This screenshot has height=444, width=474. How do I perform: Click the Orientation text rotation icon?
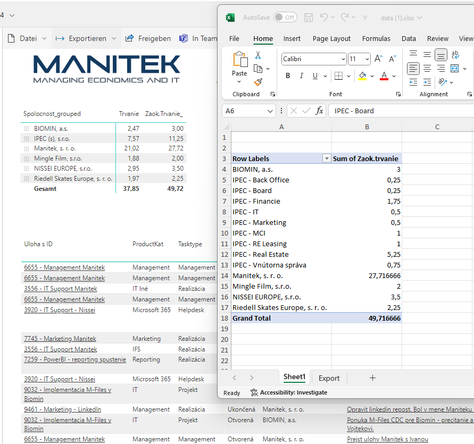point(443,82)
